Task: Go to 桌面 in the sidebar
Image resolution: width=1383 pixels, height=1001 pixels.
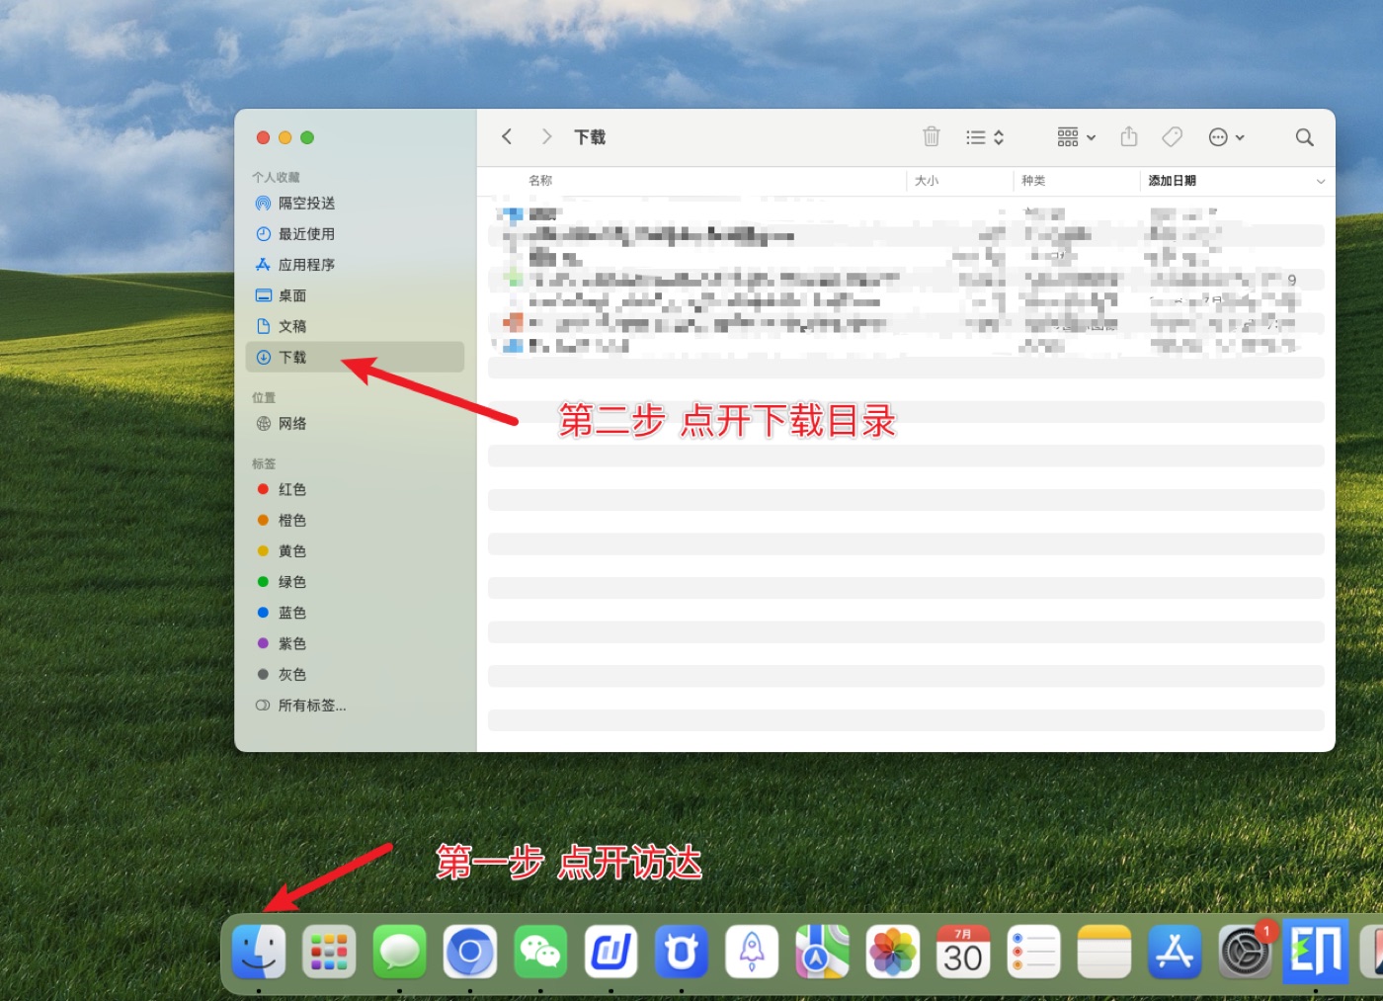Action: click(355, 295)
